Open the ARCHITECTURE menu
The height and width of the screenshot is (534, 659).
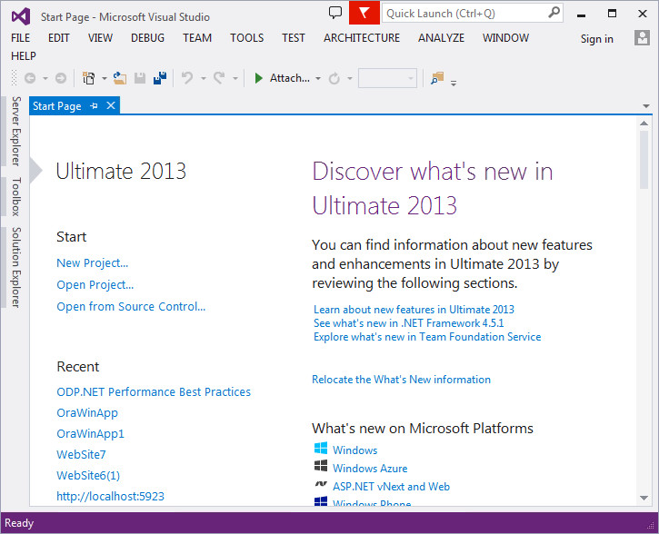click(x=362, y=38)
